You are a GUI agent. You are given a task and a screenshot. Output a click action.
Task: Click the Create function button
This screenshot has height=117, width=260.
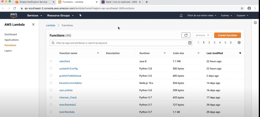click(x=227, y=35)
